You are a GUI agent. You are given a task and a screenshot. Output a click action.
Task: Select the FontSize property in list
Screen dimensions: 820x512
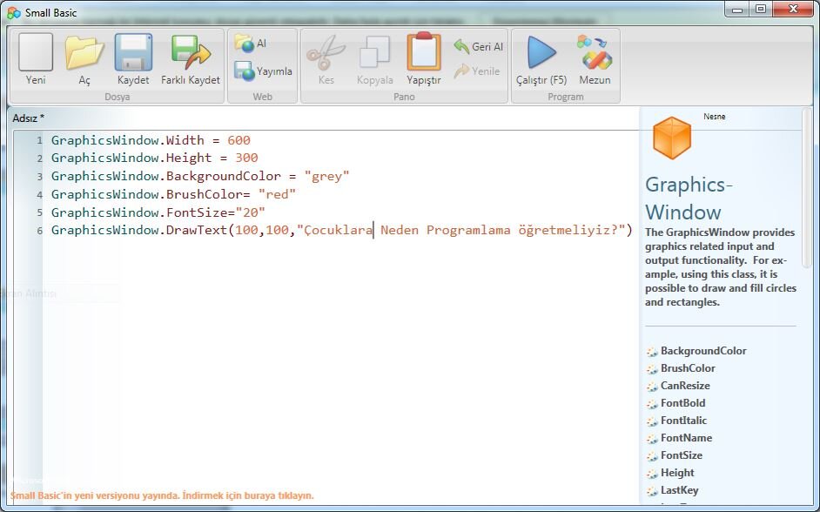click(x=681, y=455)
